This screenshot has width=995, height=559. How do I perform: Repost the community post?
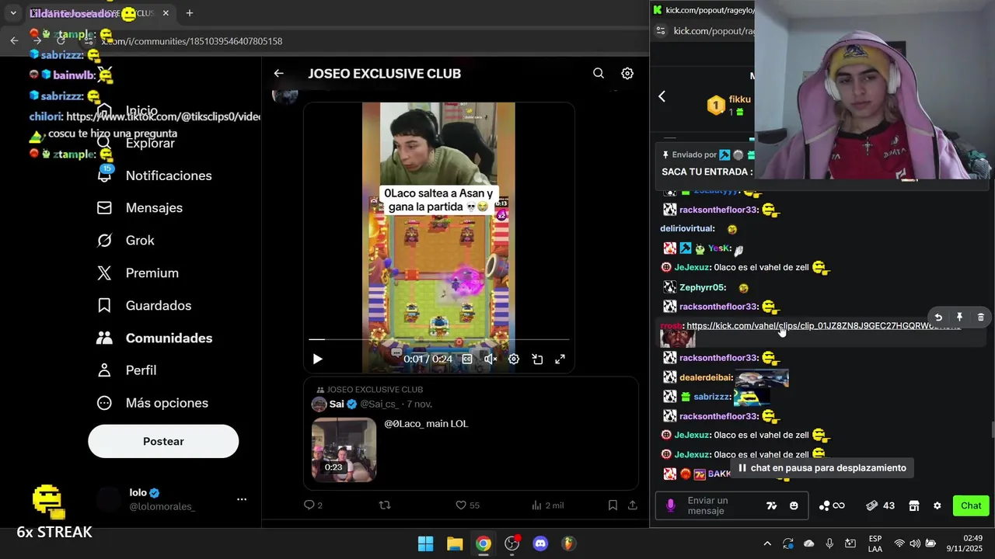(385, 505)
